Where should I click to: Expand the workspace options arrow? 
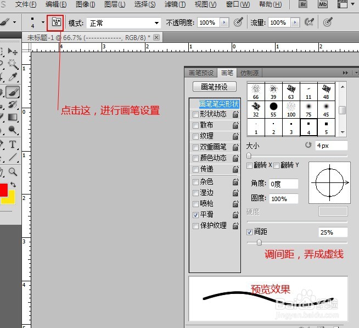point(353,4)
